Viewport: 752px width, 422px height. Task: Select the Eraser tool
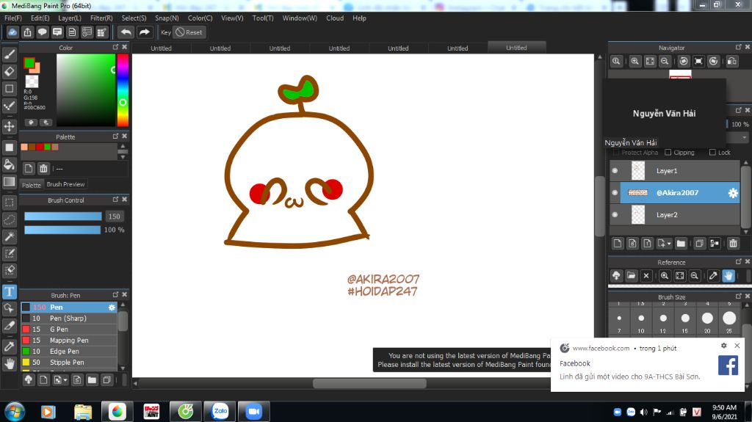point(9,71)
